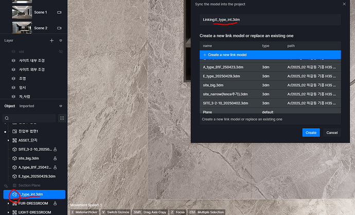355x215 pixels.
Task: Select the 조명 layer
Action: (x=23, y=79)
